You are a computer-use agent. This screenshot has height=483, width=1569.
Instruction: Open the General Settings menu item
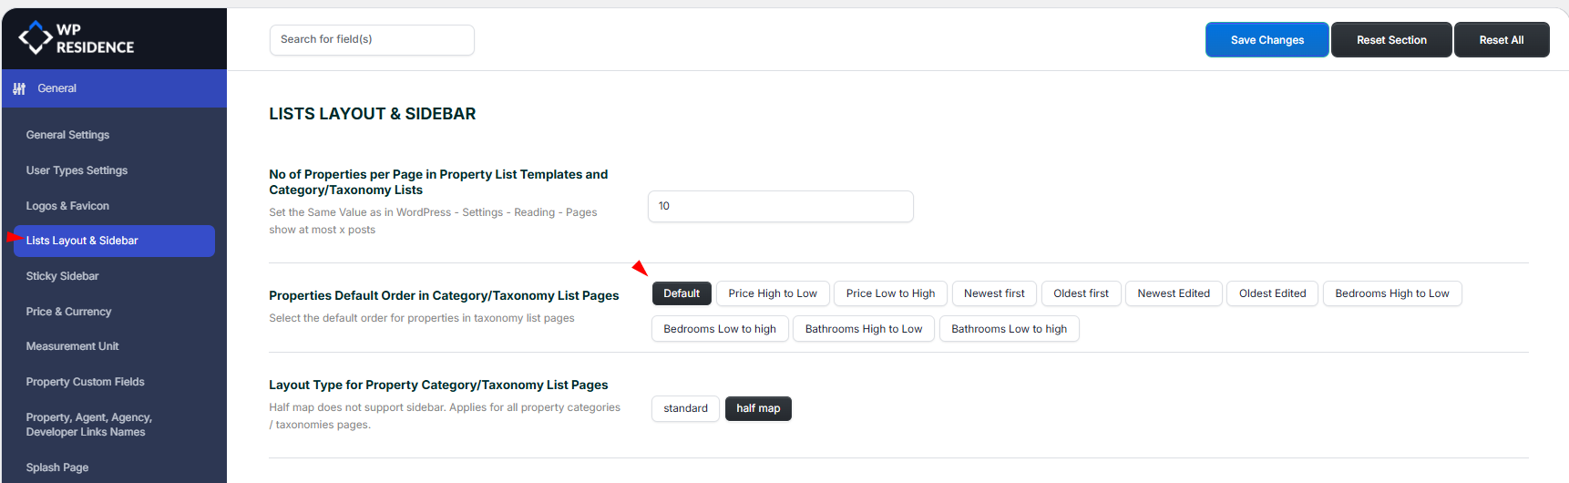point(67,135)
